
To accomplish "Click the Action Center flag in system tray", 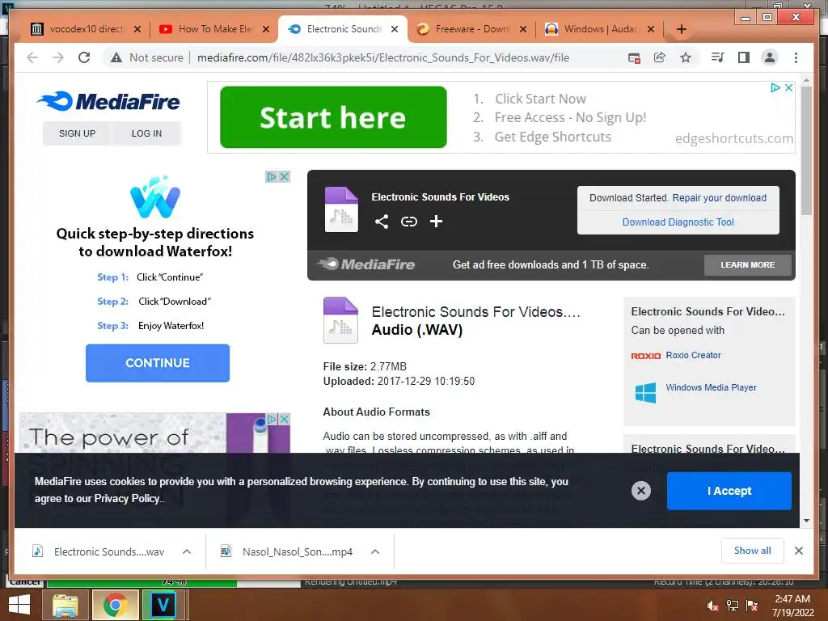I will (752, 606).
